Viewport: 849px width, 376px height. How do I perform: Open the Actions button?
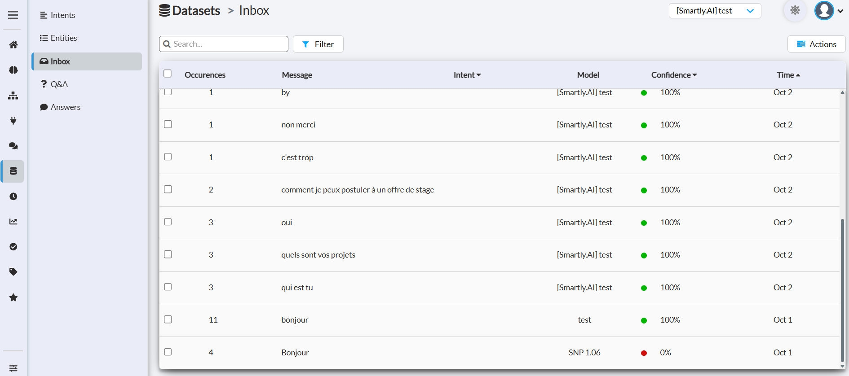point(816,44)
